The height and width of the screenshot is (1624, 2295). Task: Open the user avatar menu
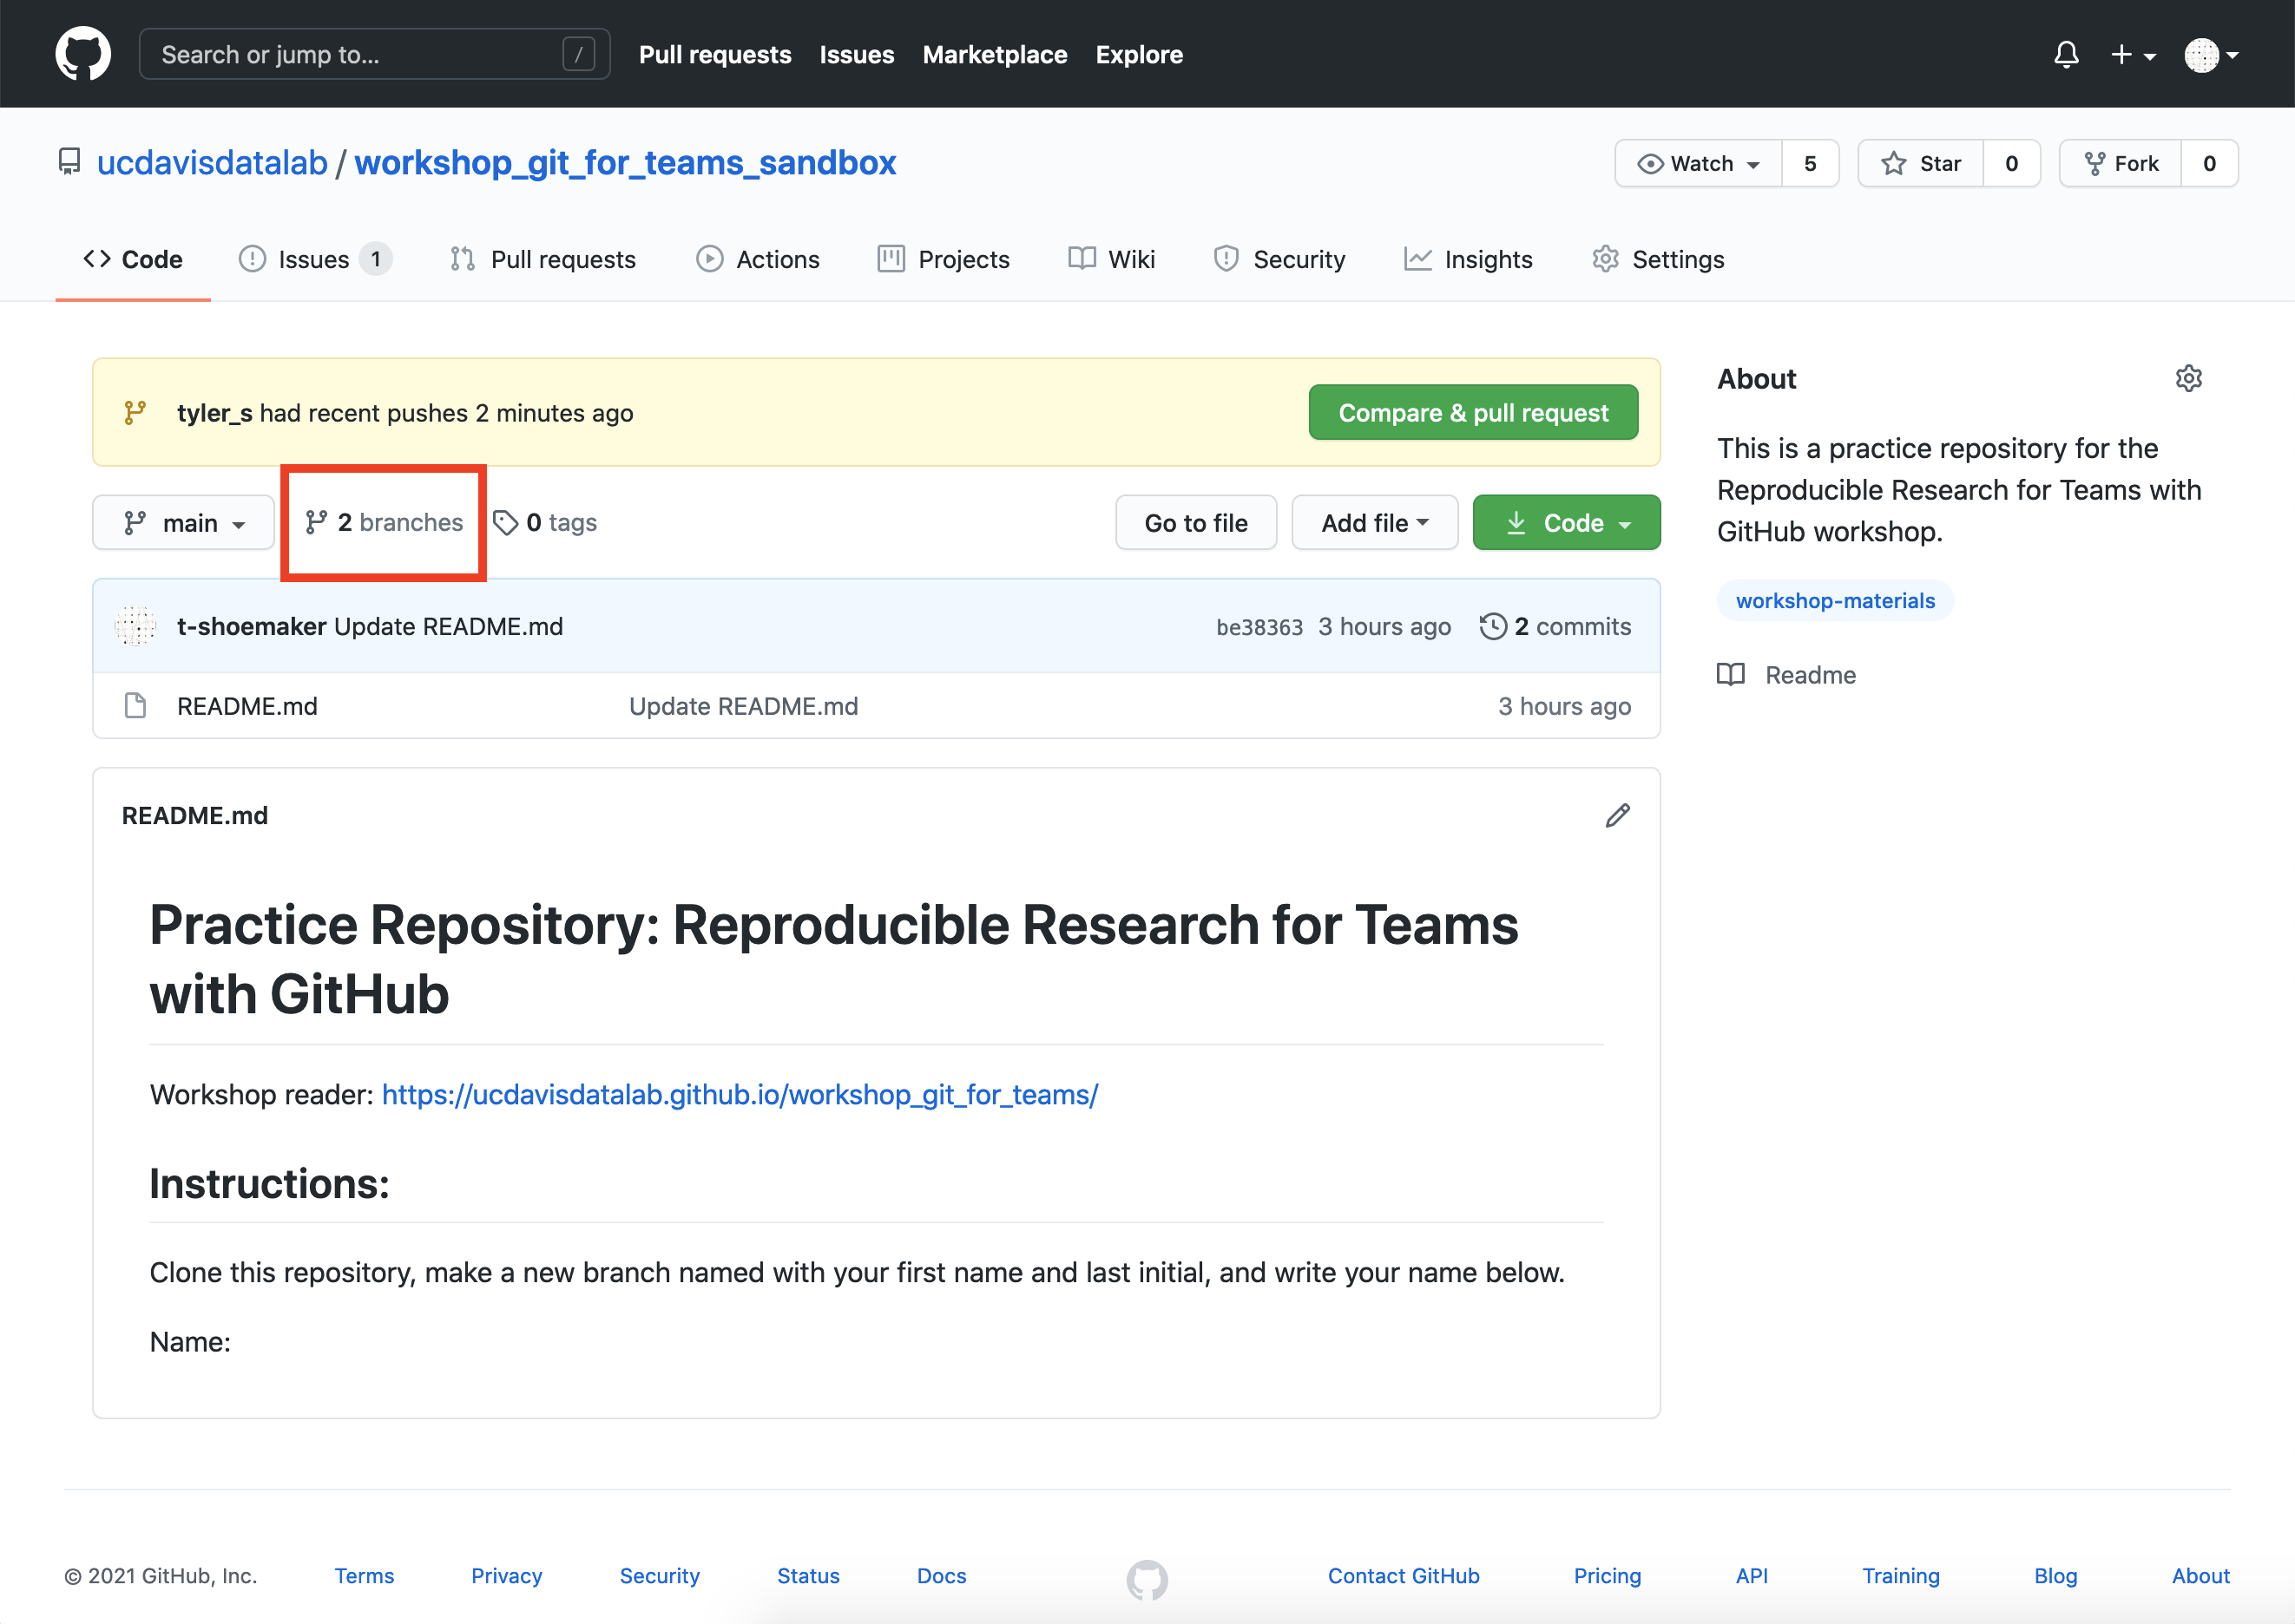2211,54
